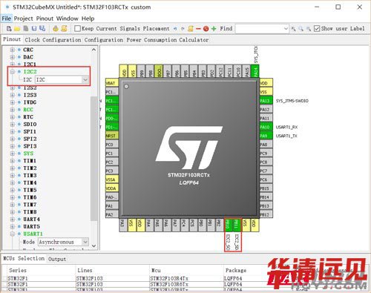Click the undo arrow toolbar icon

[x=175, y=29]
